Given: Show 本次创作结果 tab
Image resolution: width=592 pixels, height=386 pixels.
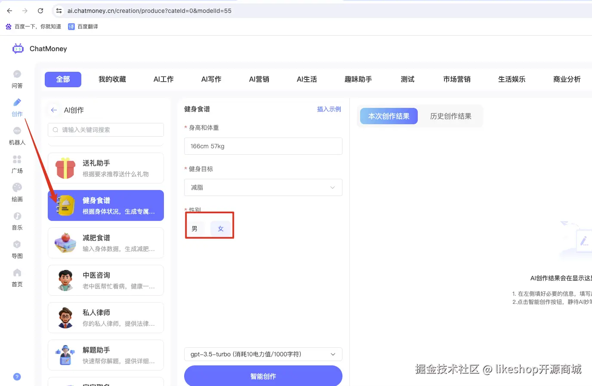Looking at the screenshot, I should (x=389, y=116).
